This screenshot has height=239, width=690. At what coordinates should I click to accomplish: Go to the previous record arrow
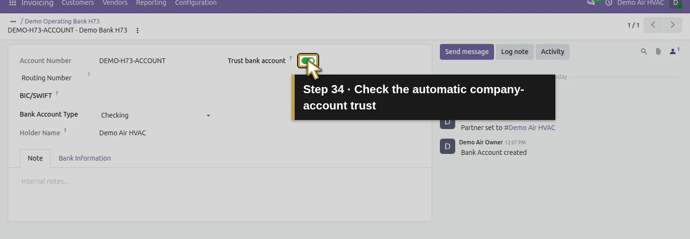[653, 25]
